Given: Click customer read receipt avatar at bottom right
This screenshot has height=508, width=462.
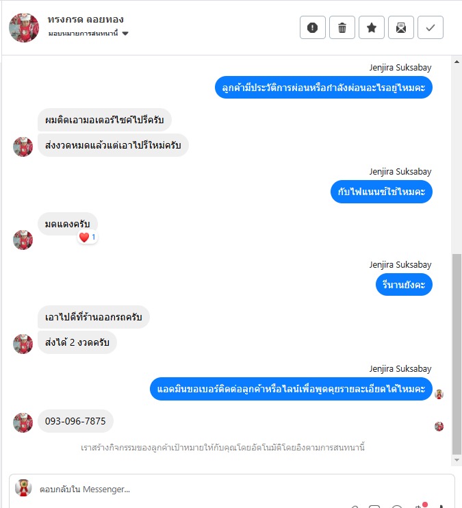Looking at the screenshot, I should click(439, 427).
